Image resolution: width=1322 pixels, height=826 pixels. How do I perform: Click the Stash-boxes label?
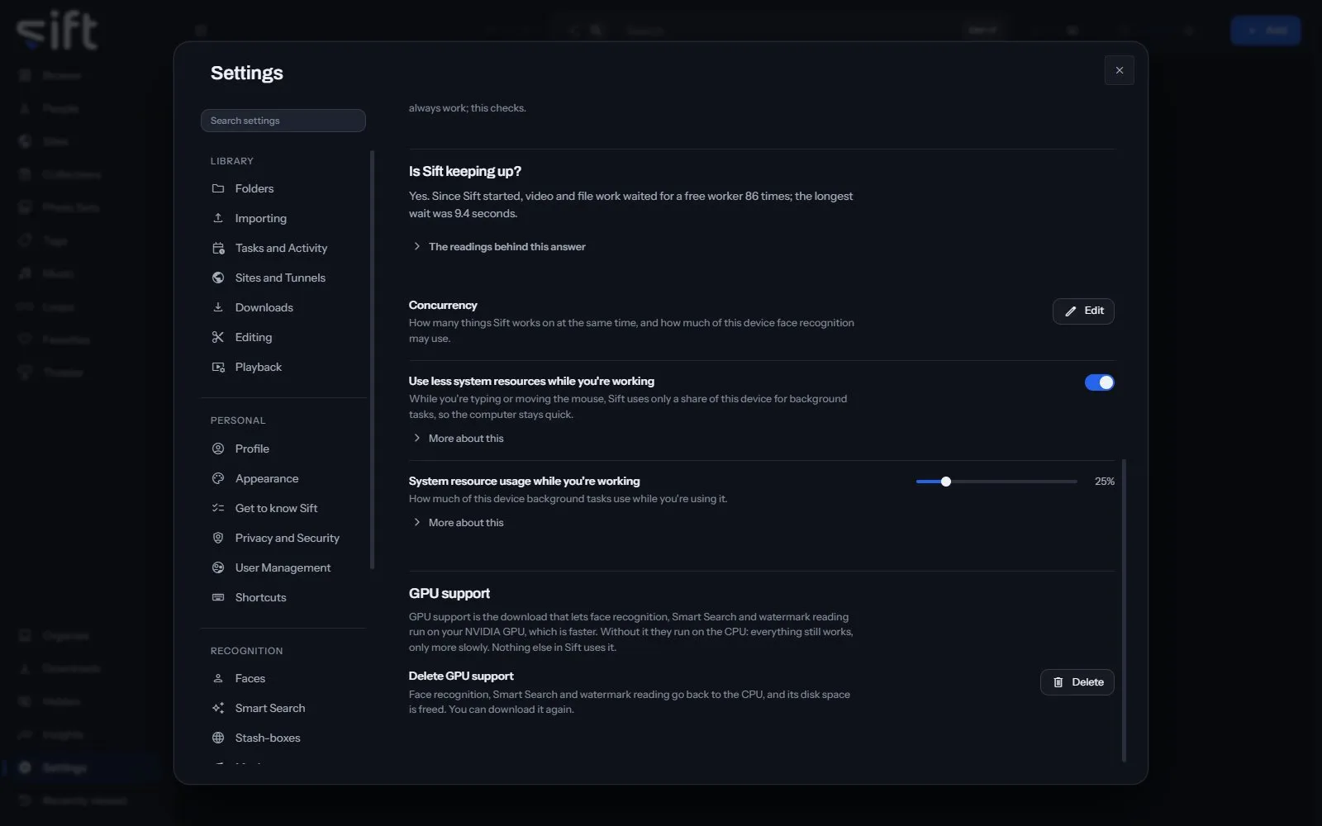(268, 738)
